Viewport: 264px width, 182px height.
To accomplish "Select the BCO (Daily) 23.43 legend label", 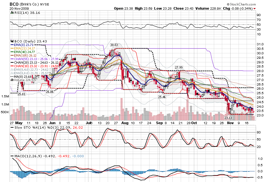I will coord(31,41).
